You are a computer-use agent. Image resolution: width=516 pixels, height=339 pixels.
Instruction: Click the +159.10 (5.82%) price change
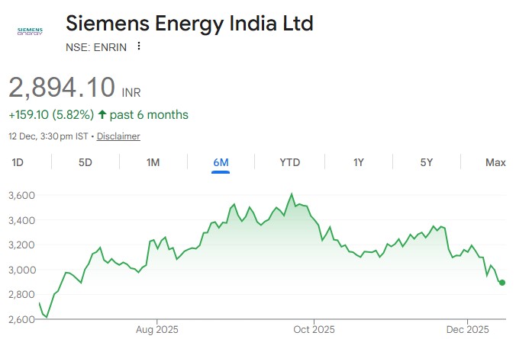pos(51,115)
